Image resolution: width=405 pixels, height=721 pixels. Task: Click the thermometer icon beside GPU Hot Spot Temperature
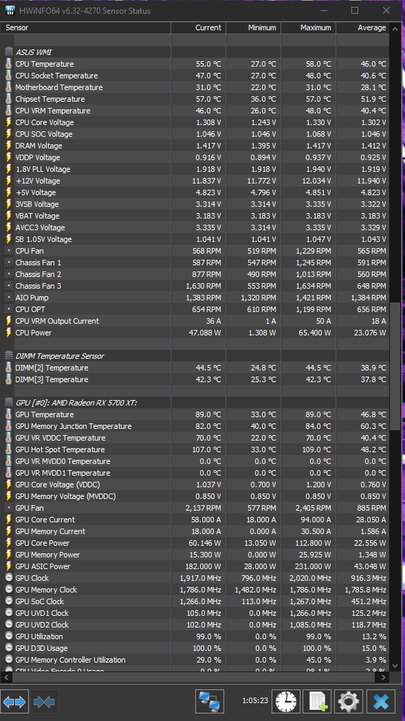[x=9, y=450]
